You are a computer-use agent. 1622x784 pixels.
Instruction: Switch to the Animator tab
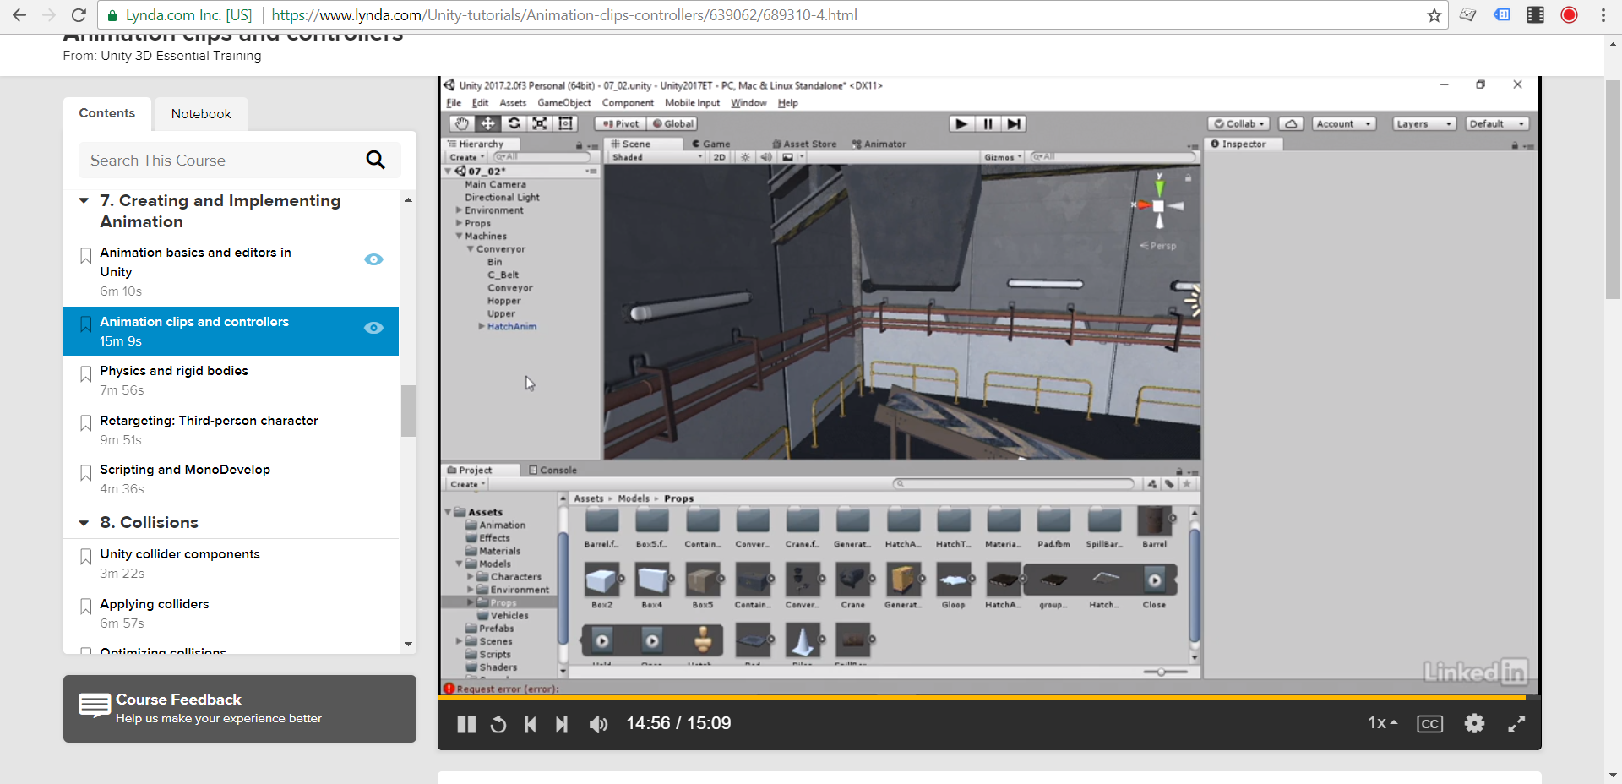pyautogui.click(x=879, y=144)
